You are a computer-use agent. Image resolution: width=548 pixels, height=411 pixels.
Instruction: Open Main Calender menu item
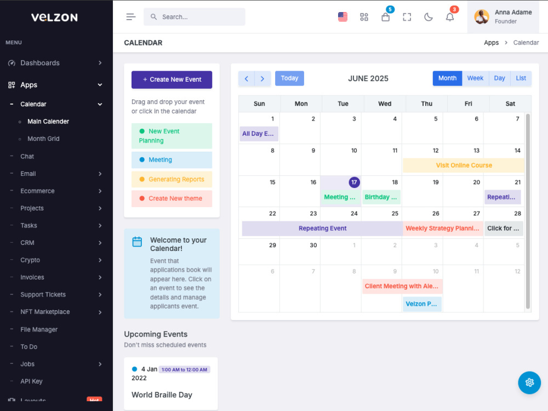click(48, 121)
